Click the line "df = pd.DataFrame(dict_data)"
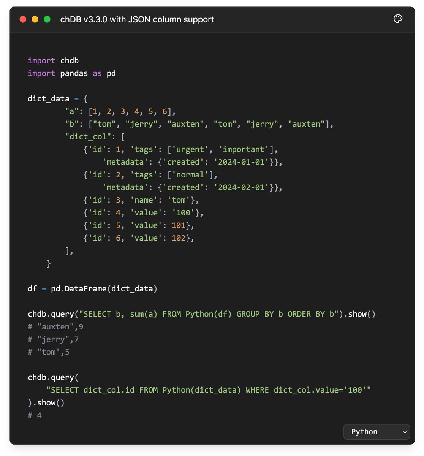Screen dimensions: 424x456 93,289
